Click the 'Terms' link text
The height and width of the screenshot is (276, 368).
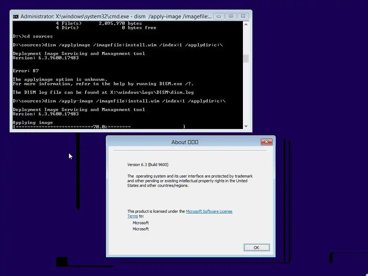pyautogui.click(x=133, y=216)
